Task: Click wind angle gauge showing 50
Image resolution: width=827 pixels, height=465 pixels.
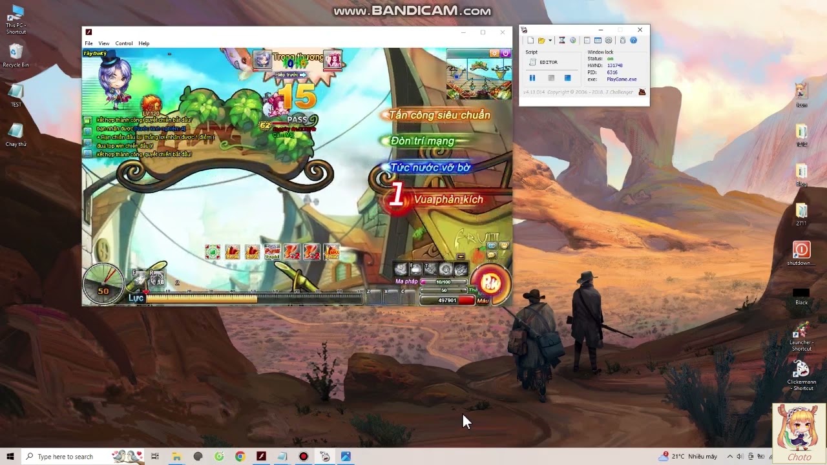Action: tap(103, 284)
